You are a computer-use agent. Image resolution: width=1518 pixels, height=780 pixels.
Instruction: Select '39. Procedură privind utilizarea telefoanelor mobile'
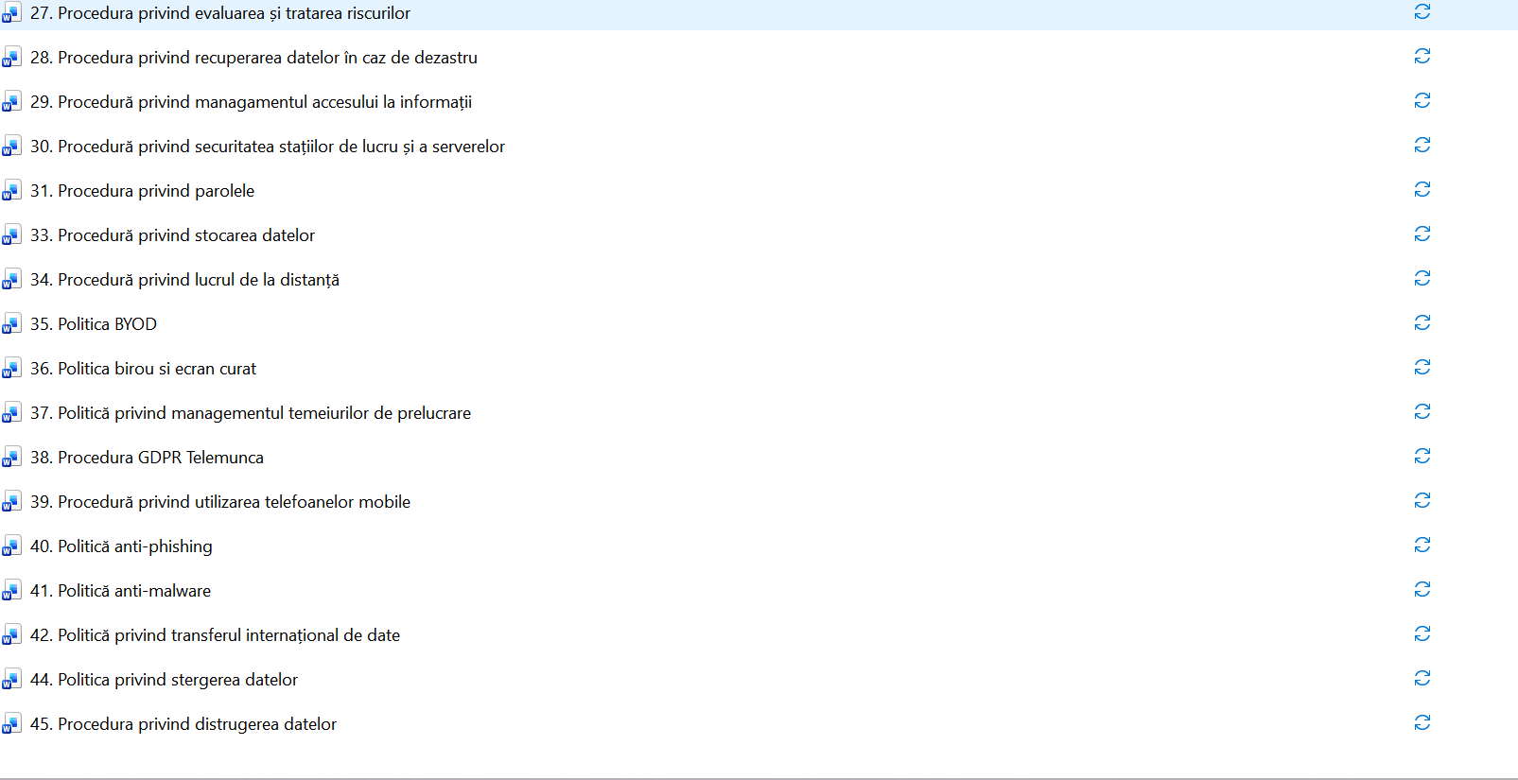point(220,502)
